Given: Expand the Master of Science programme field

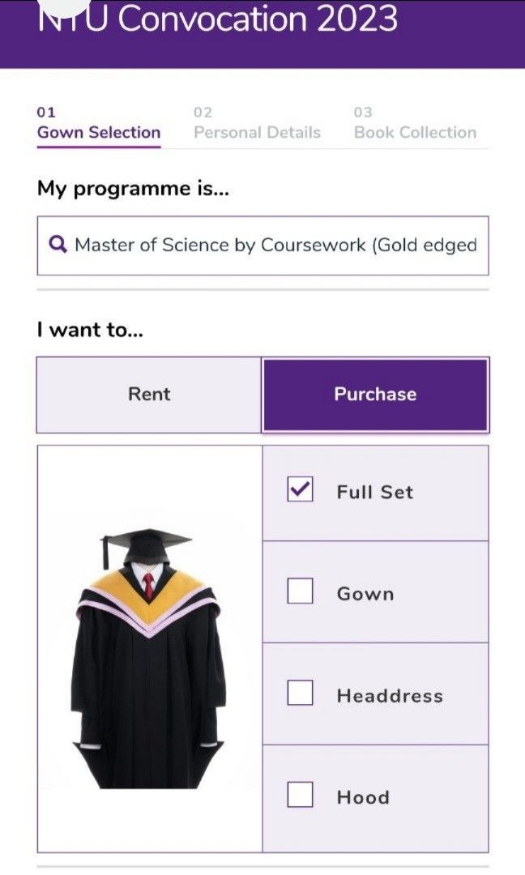Looking at the screenshot, I should pos(263,245).
